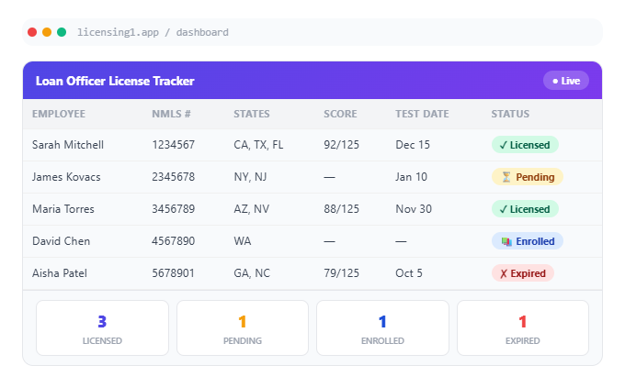Click NMLS number 2345678

pyautogui.click(x=174, y=177)
